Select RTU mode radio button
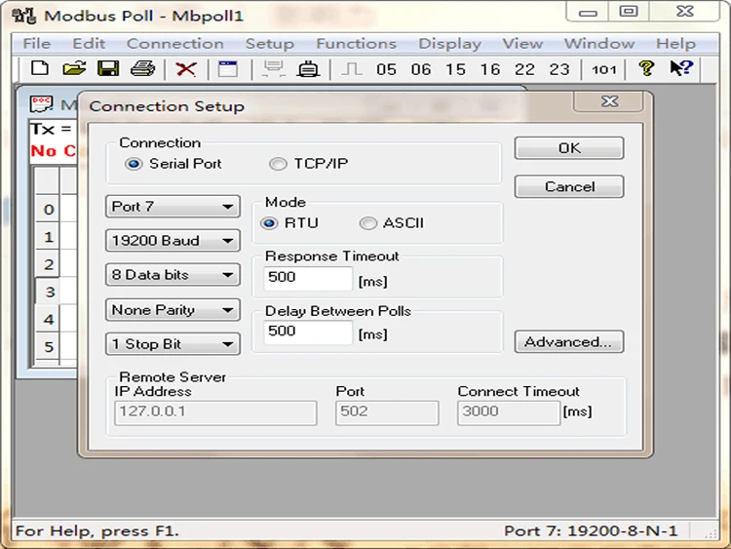Viewport: 731px width, 549px height. [269, 223]
